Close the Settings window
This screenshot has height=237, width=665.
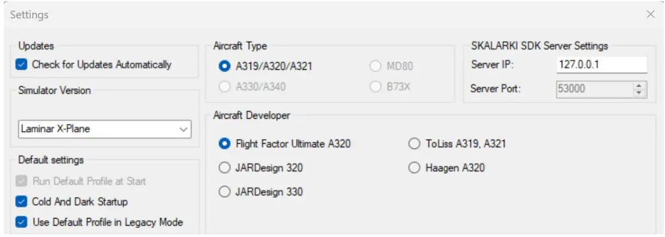pos(650,15)
